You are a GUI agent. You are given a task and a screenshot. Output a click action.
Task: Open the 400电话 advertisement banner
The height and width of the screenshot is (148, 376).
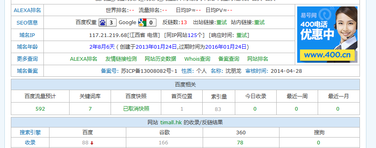327,35
